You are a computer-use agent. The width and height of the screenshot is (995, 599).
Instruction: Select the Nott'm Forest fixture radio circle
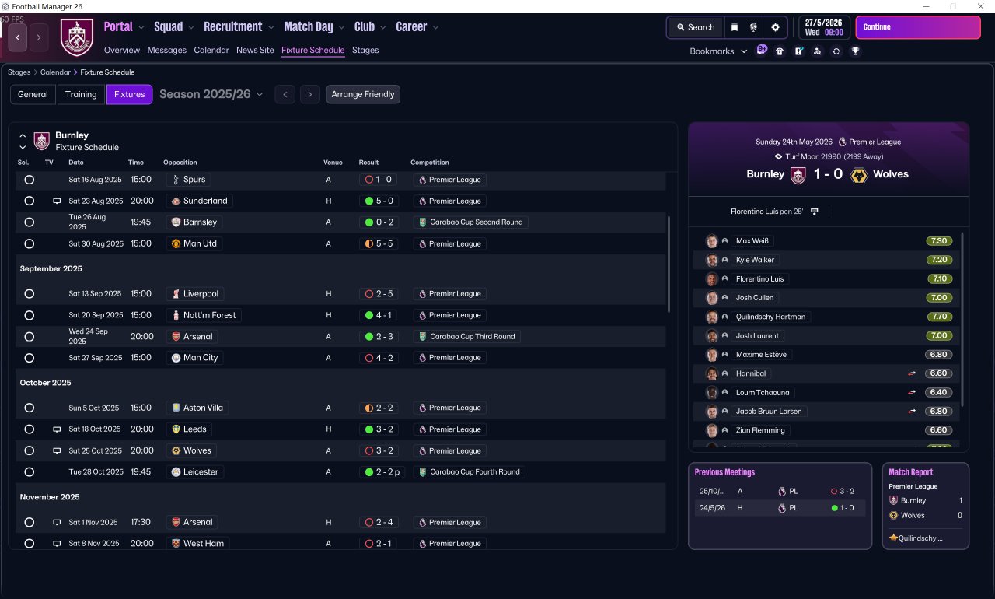[x=29, y=315]
